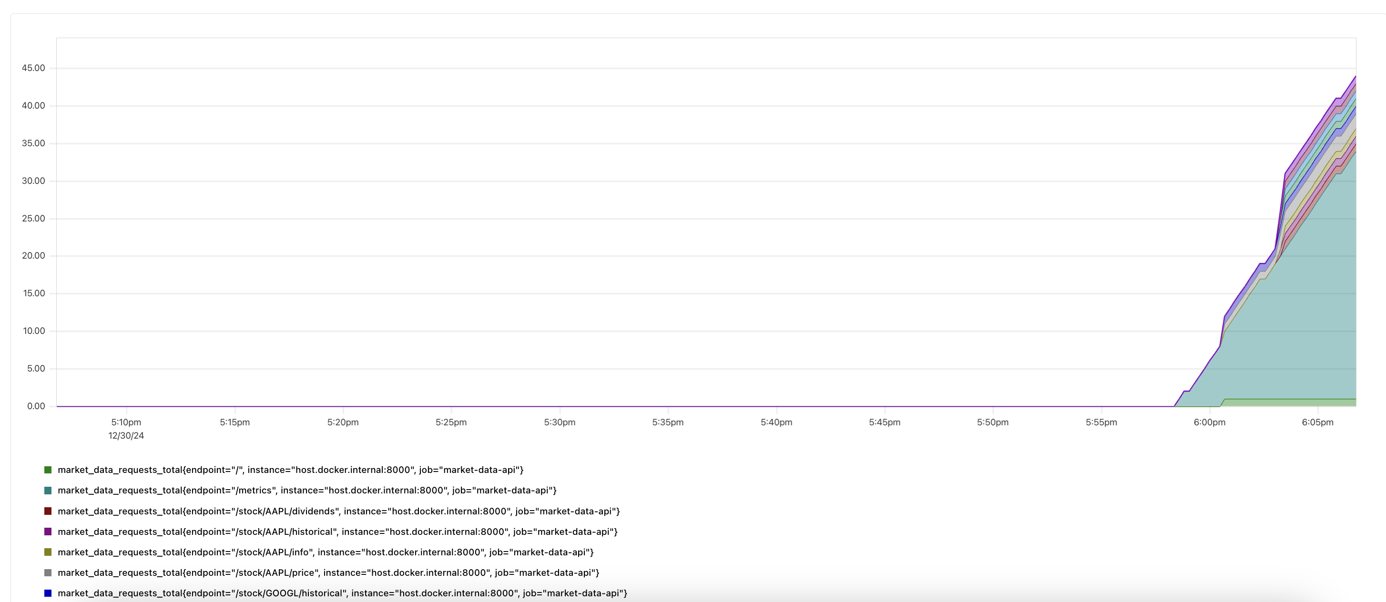Image resolution: width=1386 pixels, height=602 pixels.
Task: Click the 5:55pm x-axis label
Action: pyautogui.click(x=1101, y=422)
